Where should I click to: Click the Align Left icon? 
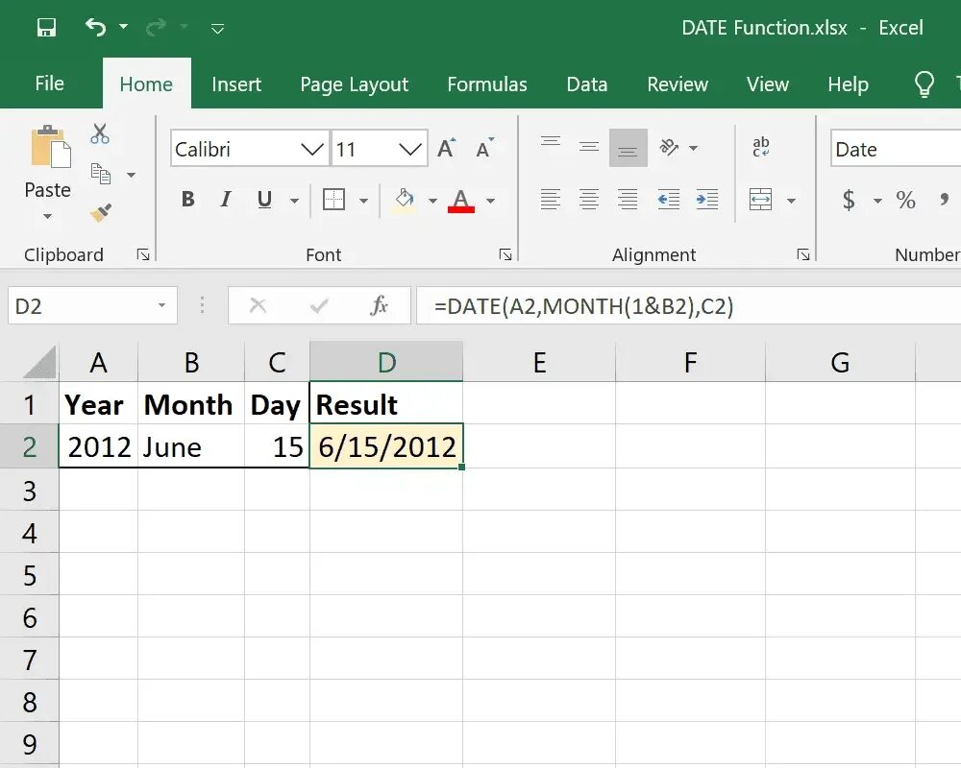pyautogui.click(x=551, y=200)
